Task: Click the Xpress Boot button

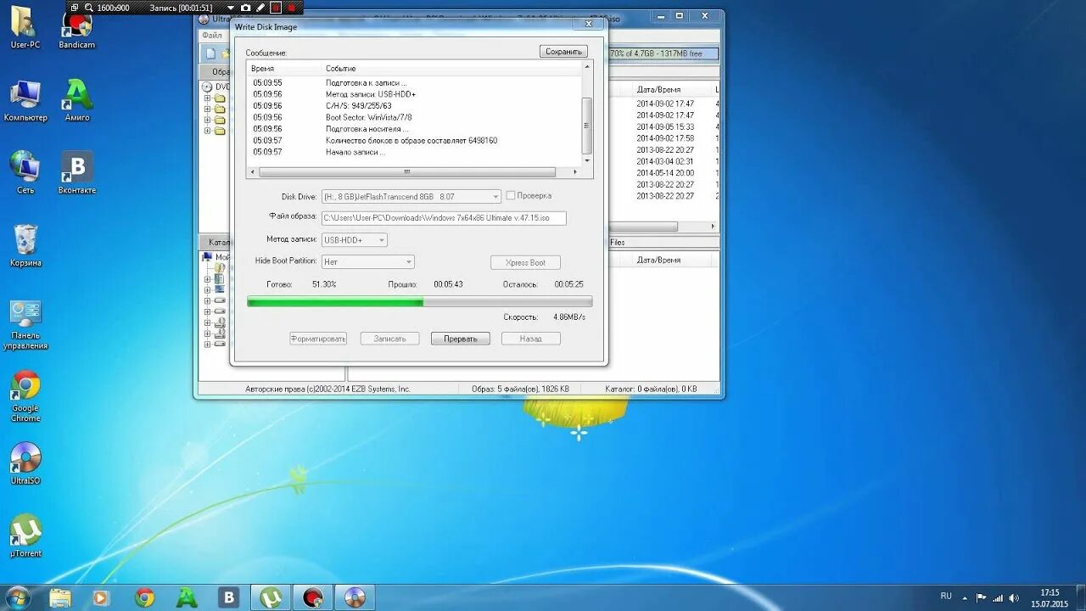Action: [x=525, y=263]
